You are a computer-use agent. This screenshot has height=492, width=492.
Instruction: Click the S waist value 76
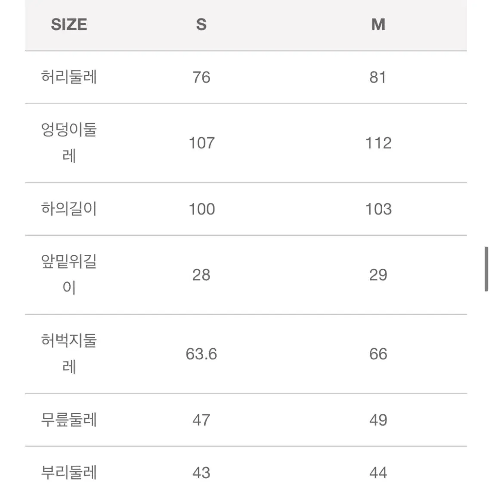click(201, 77)
